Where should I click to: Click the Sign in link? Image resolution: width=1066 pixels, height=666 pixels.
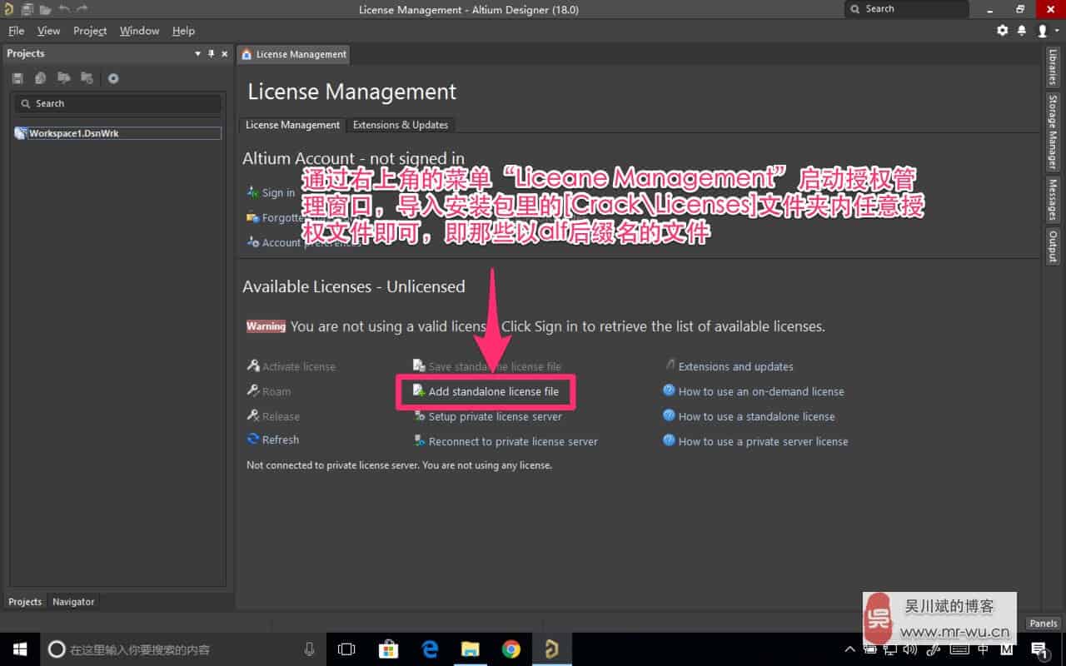click(278, 192)
